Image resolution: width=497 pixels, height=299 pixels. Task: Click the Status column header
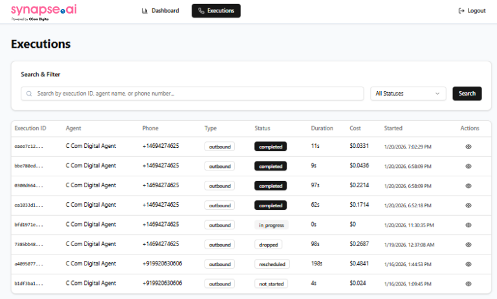click(x=262, y=128)
